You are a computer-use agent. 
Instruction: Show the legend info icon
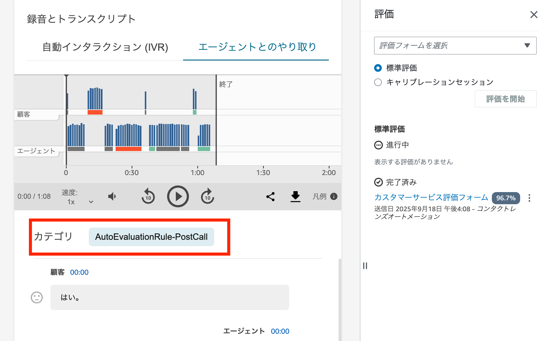tap(334, 197)
